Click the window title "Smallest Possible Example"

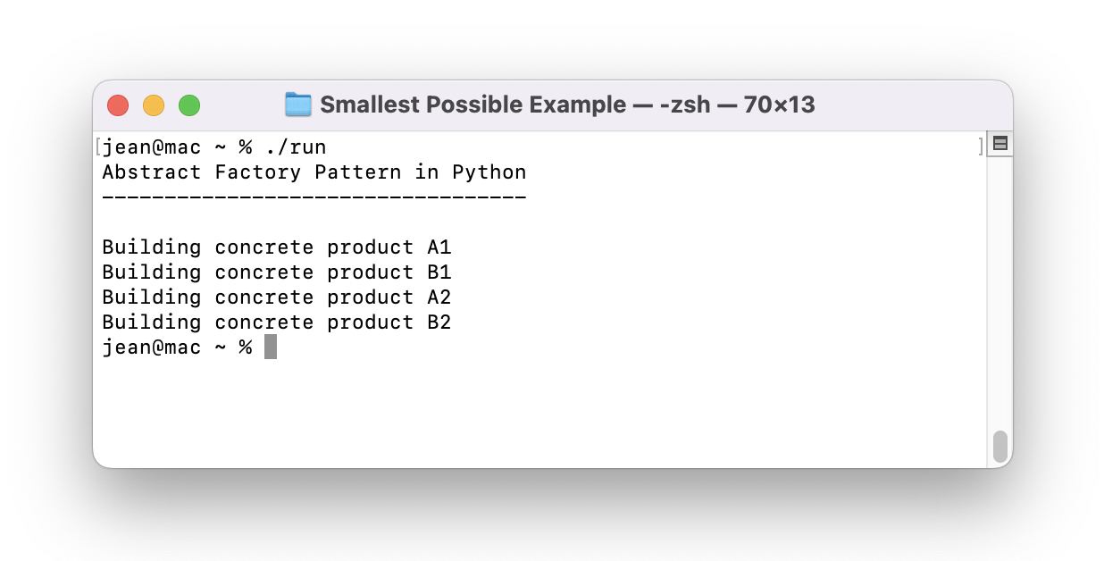click(473, 105)
